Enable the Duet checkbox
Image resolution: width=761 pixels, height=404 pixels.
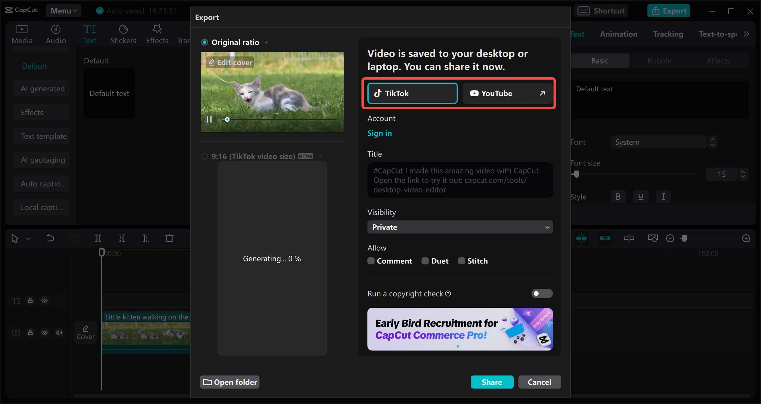[x=425, y=261]
